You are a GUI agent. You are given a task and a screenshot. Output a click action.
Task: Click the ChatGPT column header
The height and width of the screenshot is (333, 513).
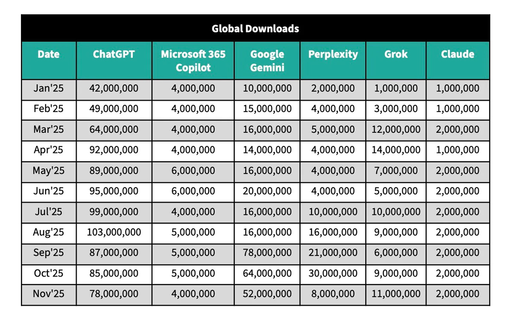pos(114,54)
